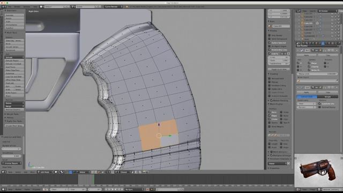The width and height of the screenshot is (343, 193).
Task: Open Inverse Square falloff dropdown
Action: [11, 163]
